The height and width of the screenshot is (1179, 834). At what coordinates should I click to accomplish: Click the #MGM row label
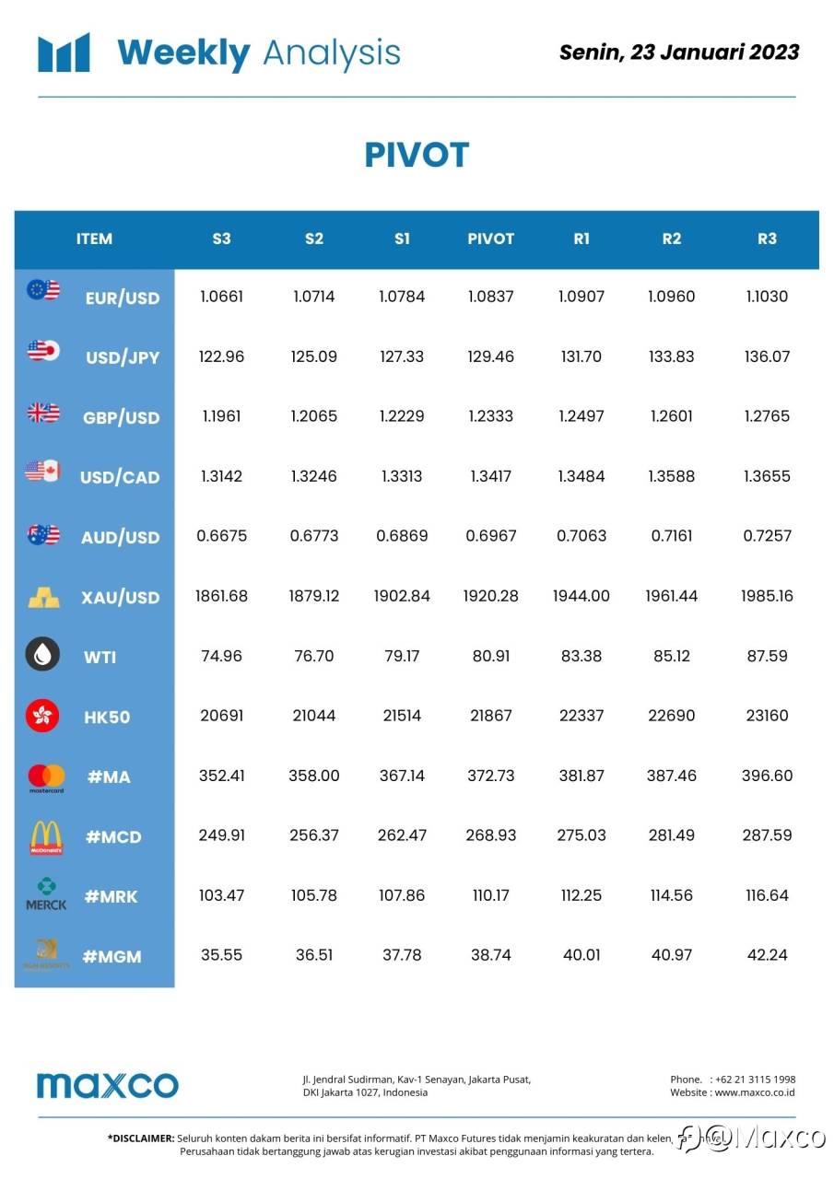(112, 956)
